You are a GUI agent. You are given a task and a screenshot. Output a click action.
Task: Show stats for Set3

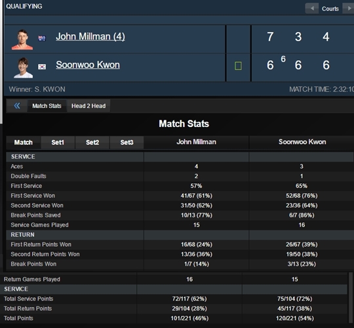point(127,142)
